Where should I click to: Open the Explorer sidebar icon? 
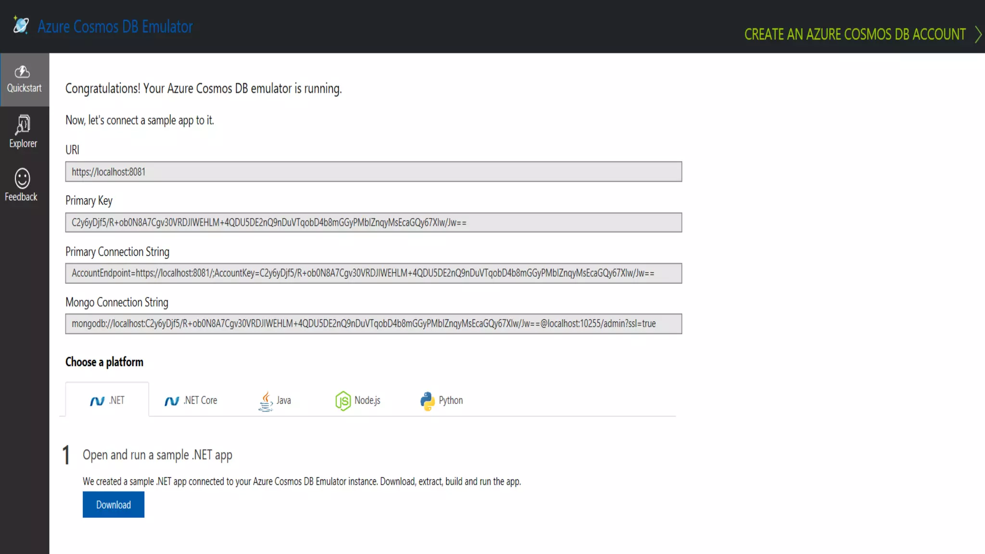23,125
